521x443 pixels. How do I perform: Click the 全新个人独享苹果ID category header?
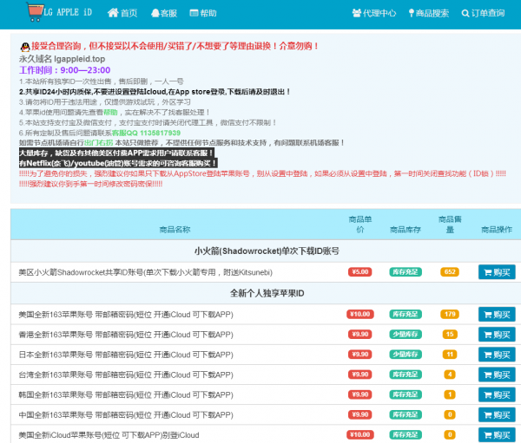267,293
